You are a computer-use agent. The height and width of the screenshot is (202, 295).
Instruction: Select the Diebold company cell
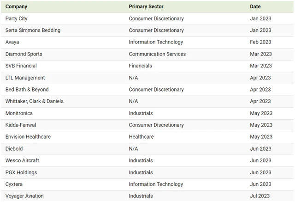click(x=14, y=149)
